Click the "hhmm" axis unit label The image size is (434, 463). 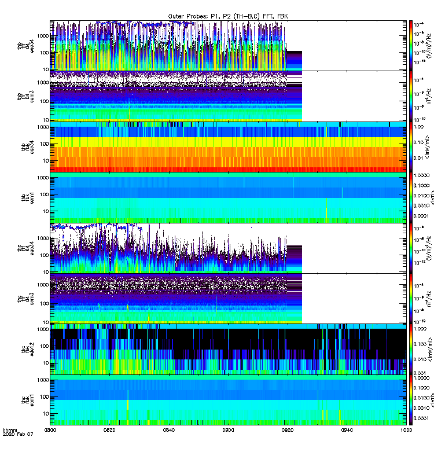pyautogui.click(x=10, y=430)
